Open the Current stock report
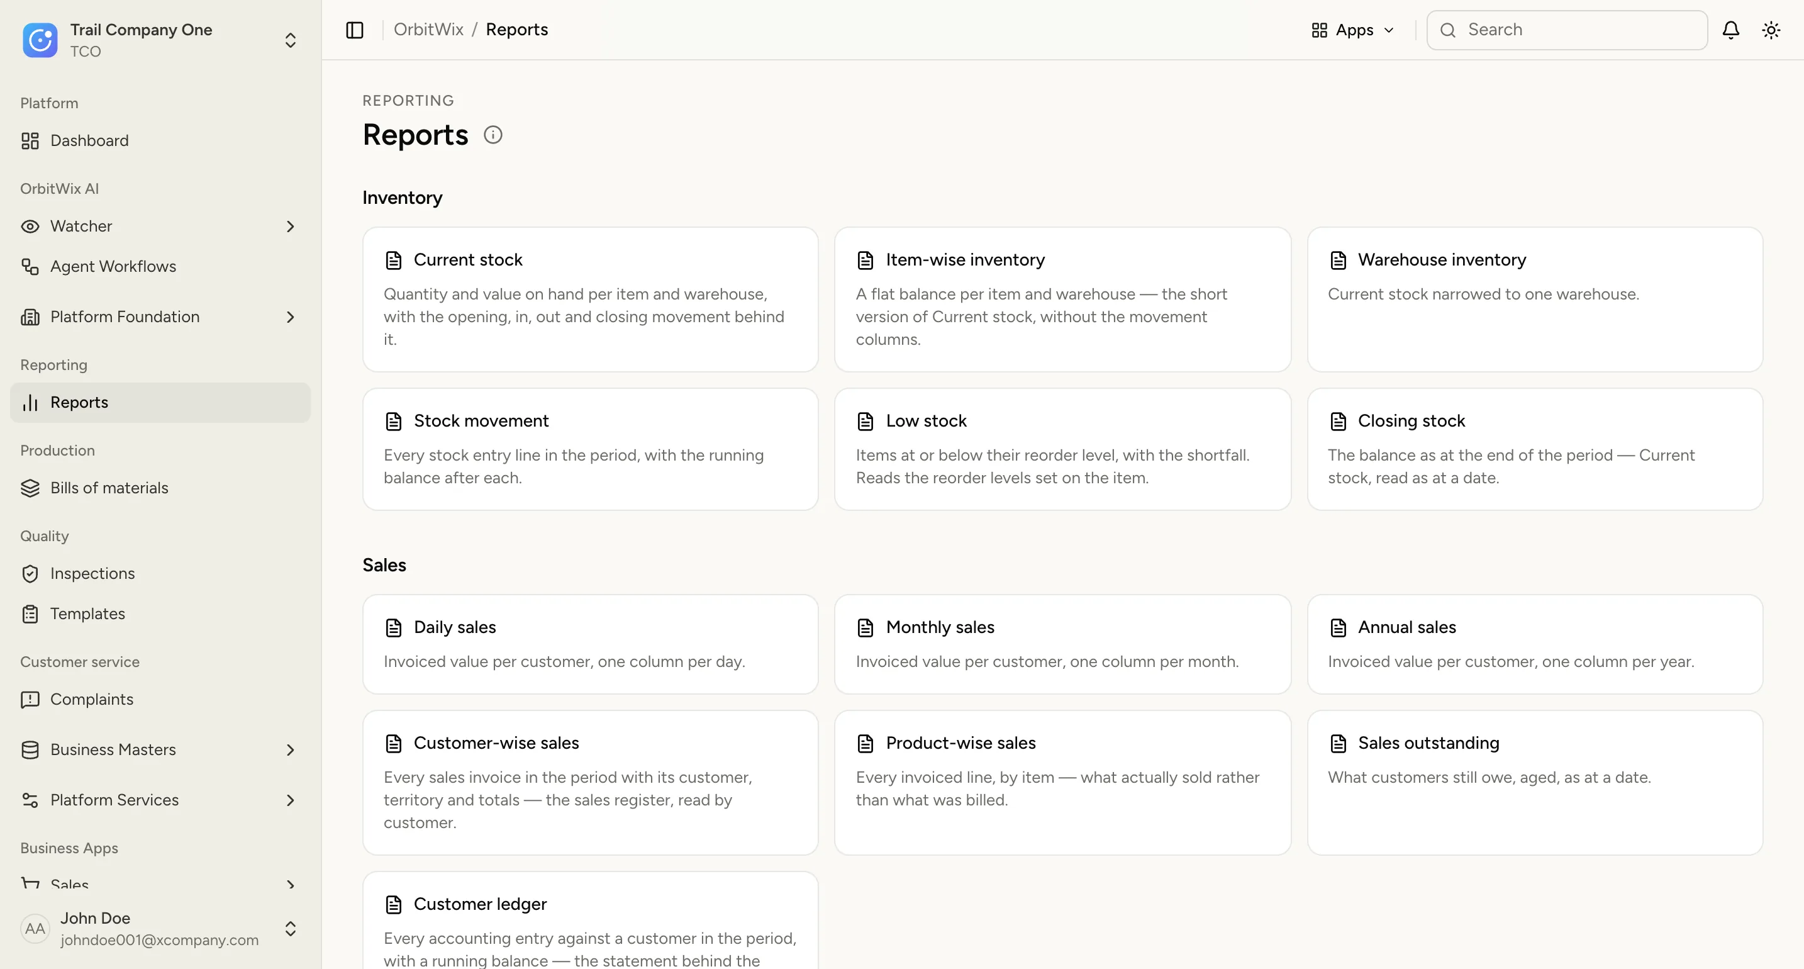 tap(591, 299)
